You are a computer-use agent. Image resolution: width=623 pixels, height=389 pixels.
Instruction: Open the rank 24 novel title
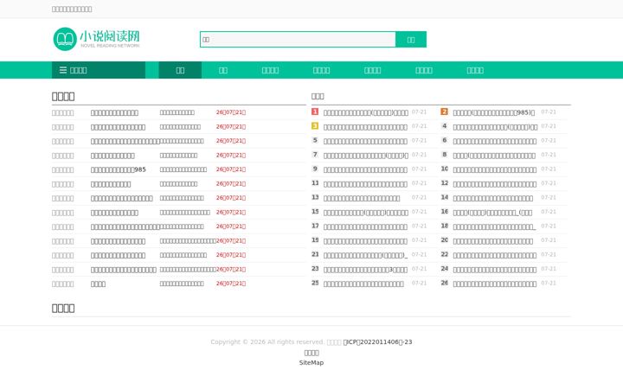[x=495, y=270]
